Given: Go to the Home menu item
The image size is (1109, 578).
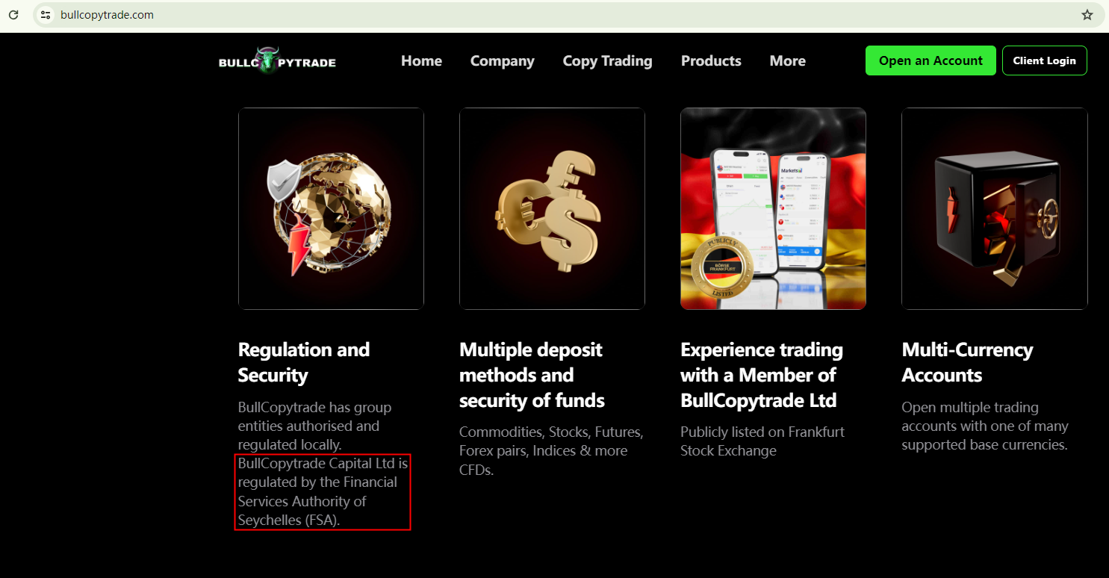Looking at the screenshot, I should click(421, 61).
